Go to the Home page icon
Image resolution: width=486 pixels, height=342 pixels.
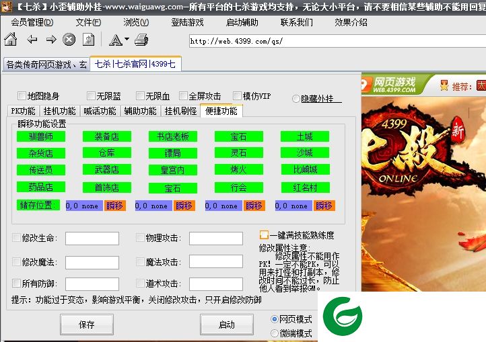point(11,40)
